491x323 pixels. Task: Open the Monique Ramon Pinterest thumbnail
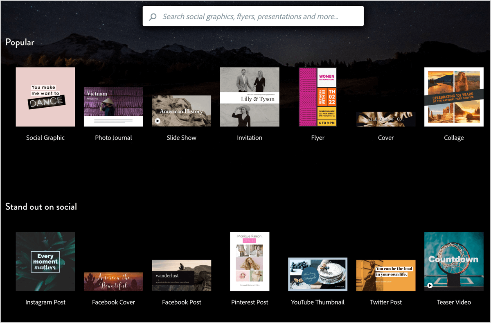click(x=250, y=262)
